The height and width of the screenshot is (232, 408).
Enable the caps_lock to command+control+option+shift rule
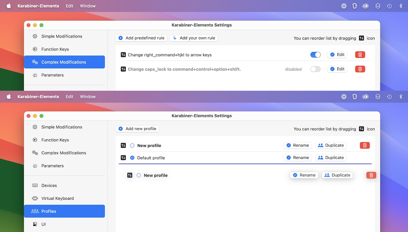[316, 69]
